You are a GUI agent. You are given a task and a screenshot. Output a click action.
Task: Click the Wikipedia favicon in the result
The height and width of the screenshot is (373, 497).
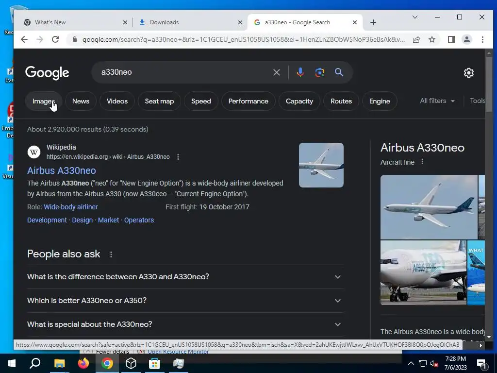point(34,152)
